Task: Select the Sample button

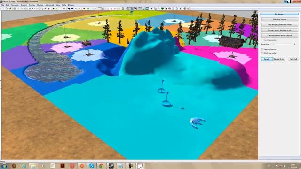Action: (267, 59)
